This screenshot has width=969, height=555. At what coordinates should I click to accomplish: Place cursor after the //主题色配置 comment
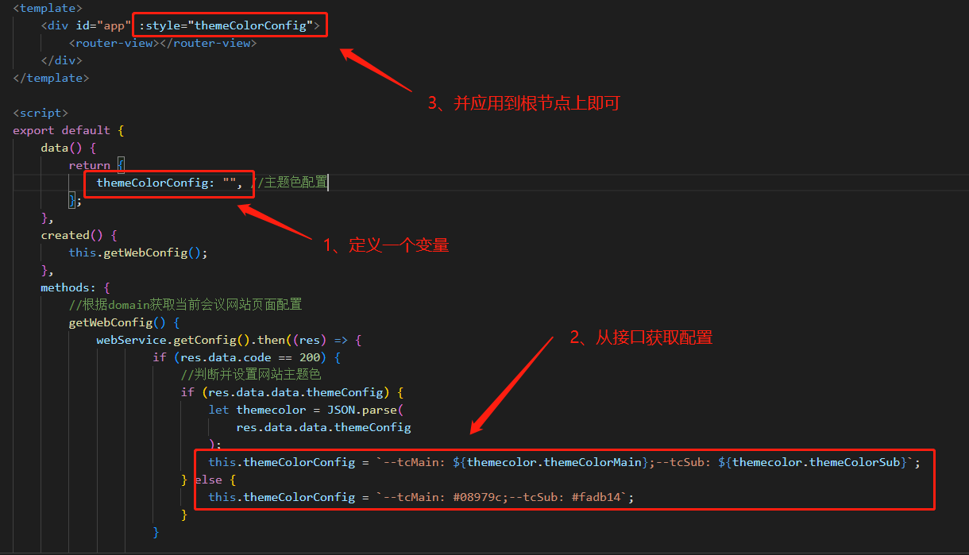(326, 182)
